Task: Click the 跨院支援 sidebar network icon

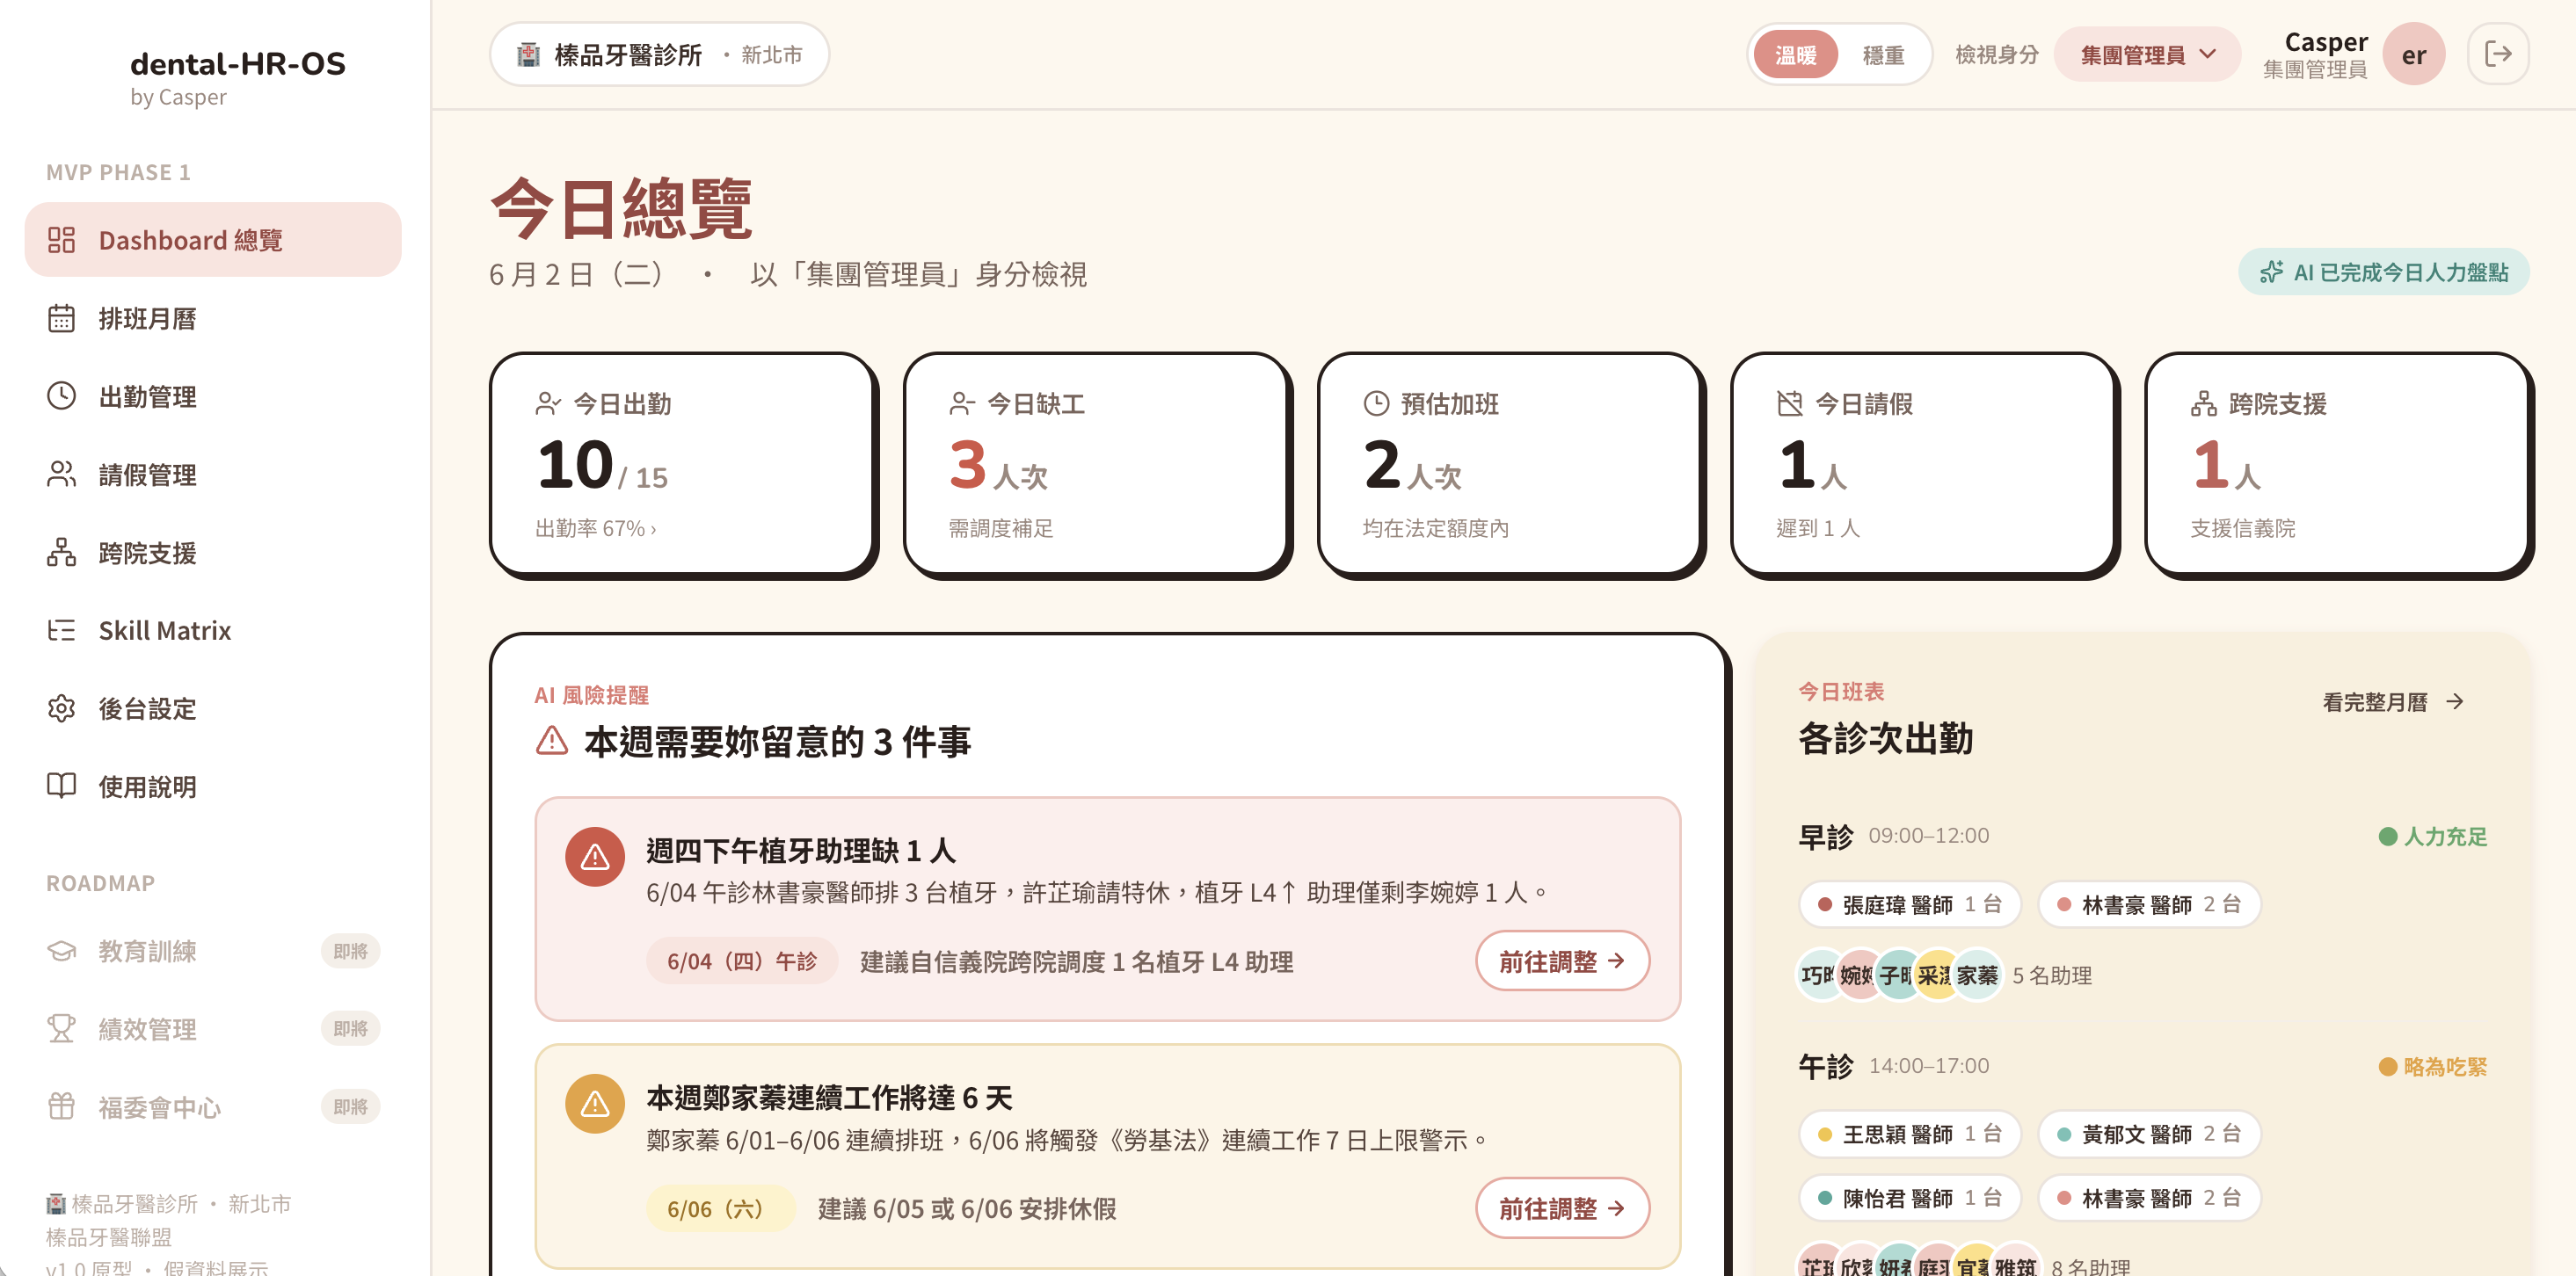Action: tap(61, 552)
